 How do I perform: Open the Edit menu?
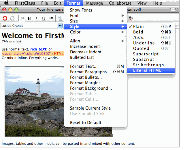point(57,3)
